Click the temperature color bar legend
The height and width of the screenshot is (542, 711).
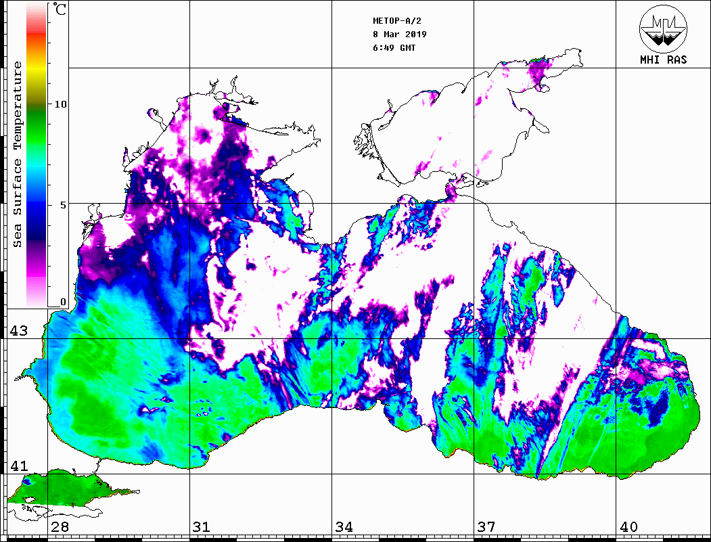click(x=37, y=155)
